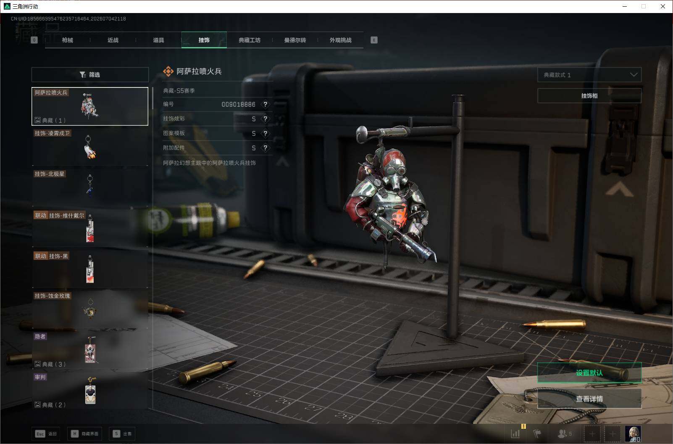Select the 挂饰-凌霄戍卫 charm thumbnail
The height and width of the screenshot is (444, 673).
tap(90, 147)
